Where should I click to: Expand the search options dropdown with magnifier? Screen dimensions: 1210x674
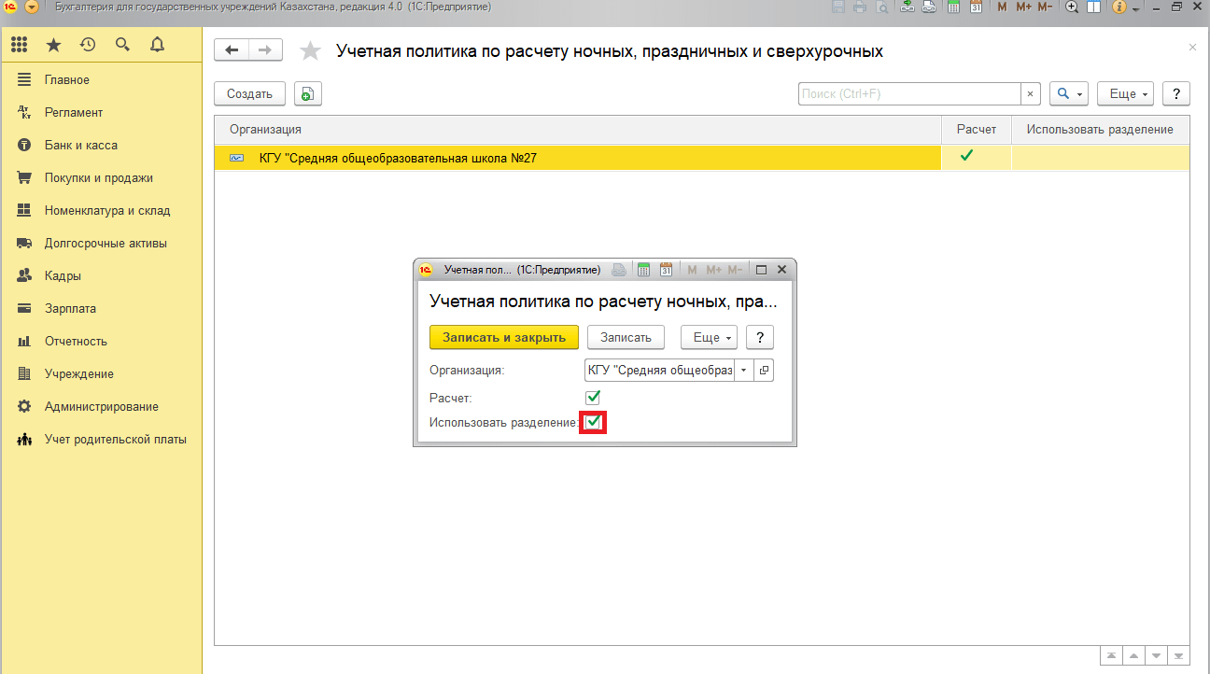tap(1069, 93)
